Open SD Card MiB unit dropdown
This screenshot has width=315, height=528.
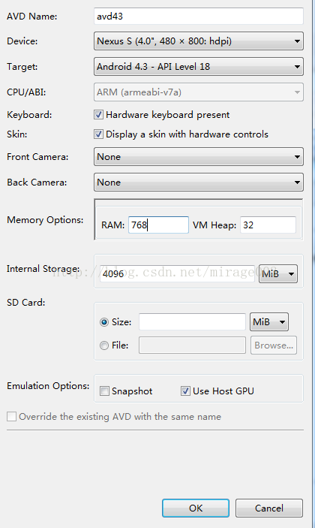pos(269,322)
